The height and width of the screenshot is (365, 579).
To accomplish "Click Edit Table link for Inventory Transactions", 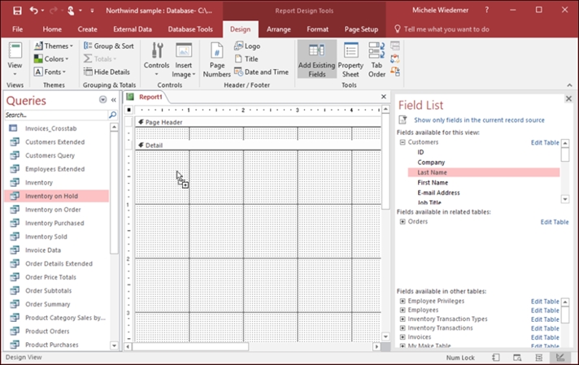I will pos(545,328).
